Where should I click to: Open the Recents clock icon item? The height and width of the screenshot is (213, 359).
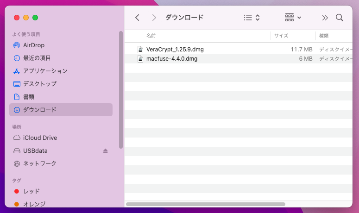[x=37, y=58]
